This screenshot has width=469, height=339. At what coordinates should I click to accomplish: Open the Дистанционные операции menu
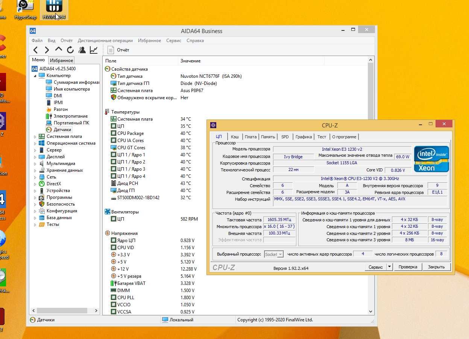tap(105, 41)
